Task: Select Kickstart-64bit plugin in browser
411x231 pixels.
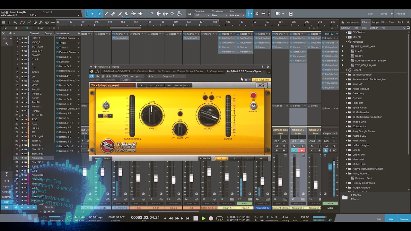Action: pos(363,178)
